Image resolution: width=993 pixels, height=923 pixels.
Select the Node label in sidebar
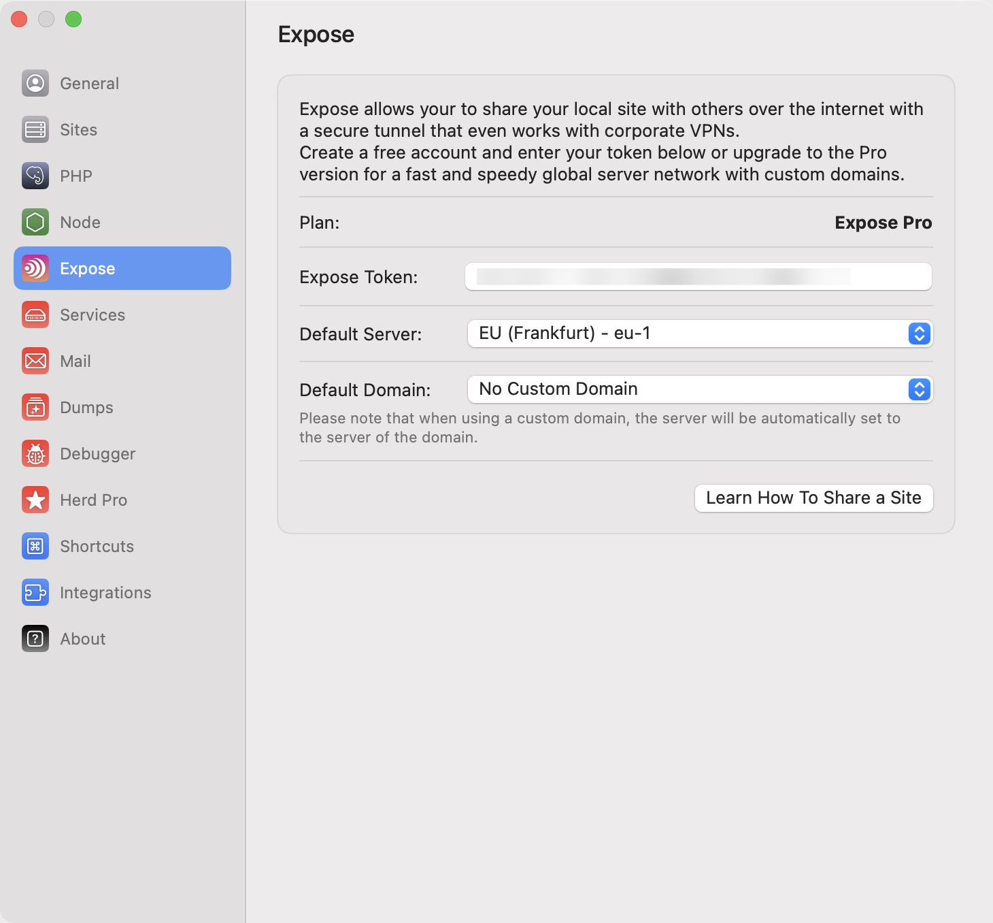tap(80, 223)
